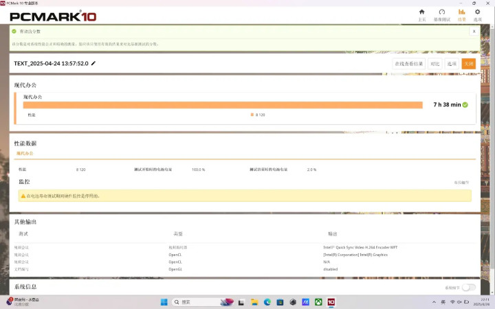Click the green check next to 7 h 38 min
The height and width of the screenshot is (309, 495).
click(x=465, y=104)
